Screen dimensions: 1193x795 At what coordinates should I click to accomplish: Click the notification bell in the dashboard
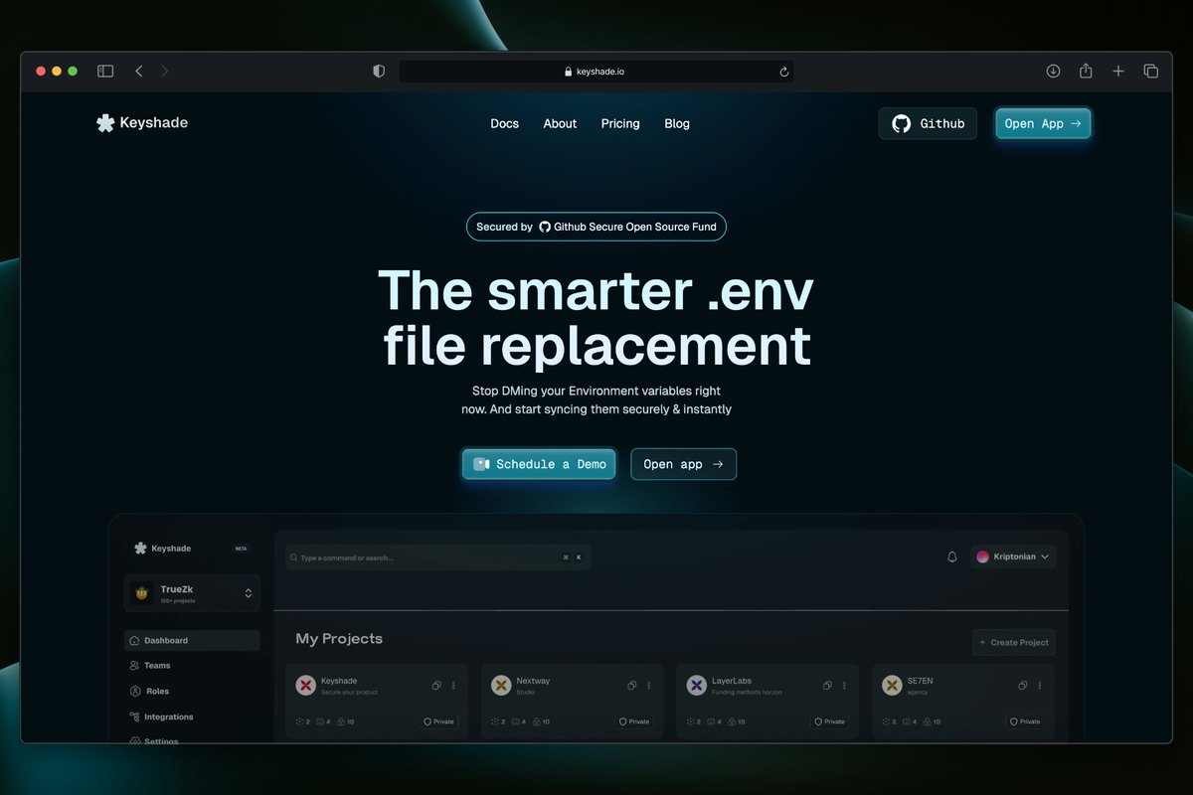(x=951, y=557)
